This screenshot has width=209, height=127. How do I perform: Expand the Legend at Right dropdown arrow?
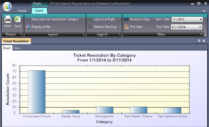(x=119, y=19)
